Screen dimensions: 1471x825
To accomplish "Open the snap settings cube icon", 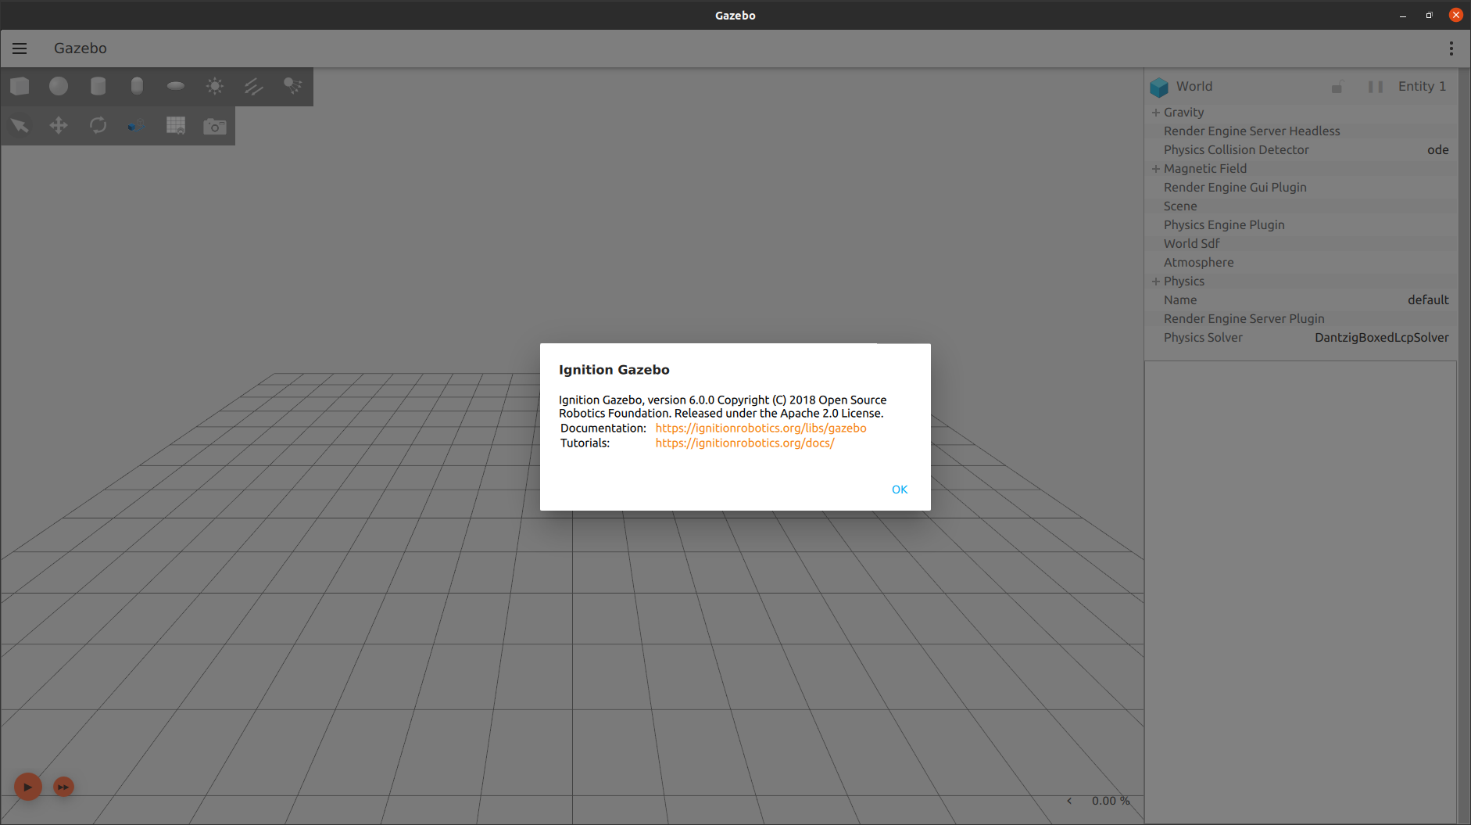I will click(137, 125).
